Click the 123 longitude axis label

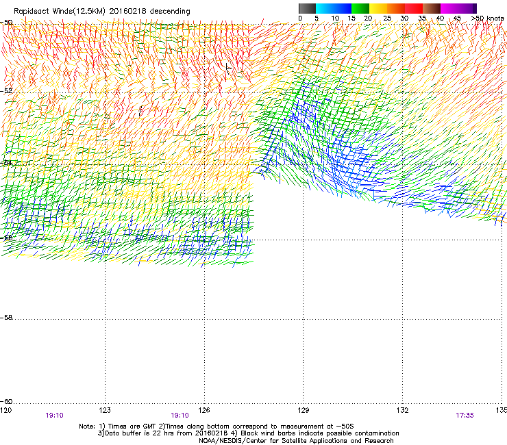(x=105, y=410)
